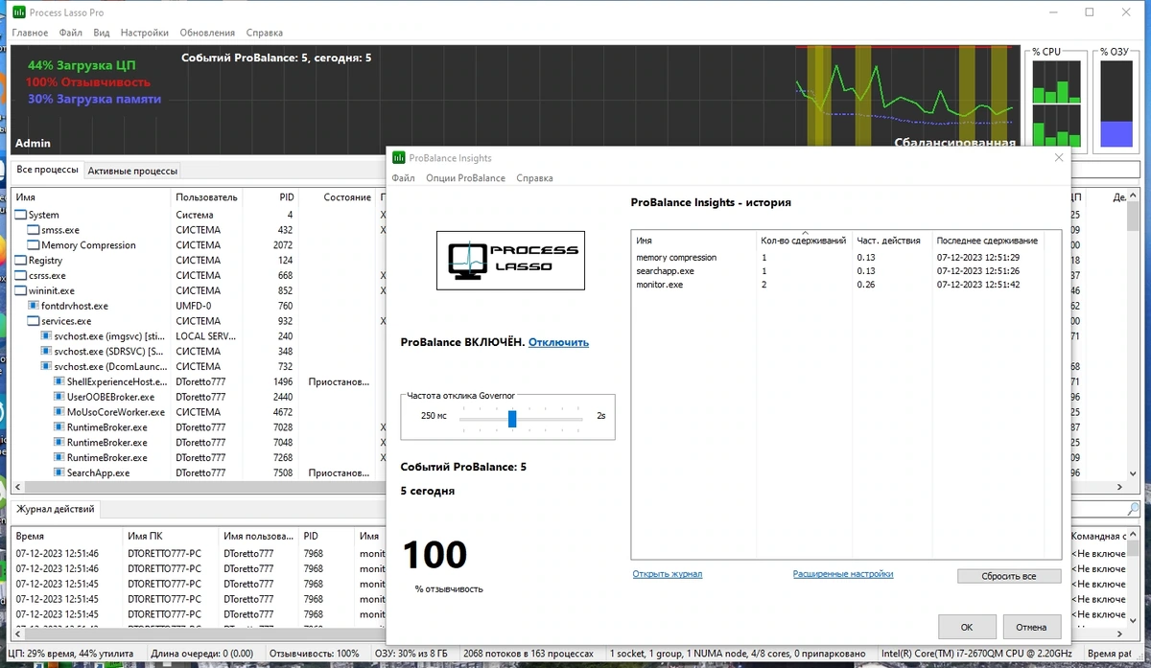Select the wininit.exe process icon

coord(21,290)
